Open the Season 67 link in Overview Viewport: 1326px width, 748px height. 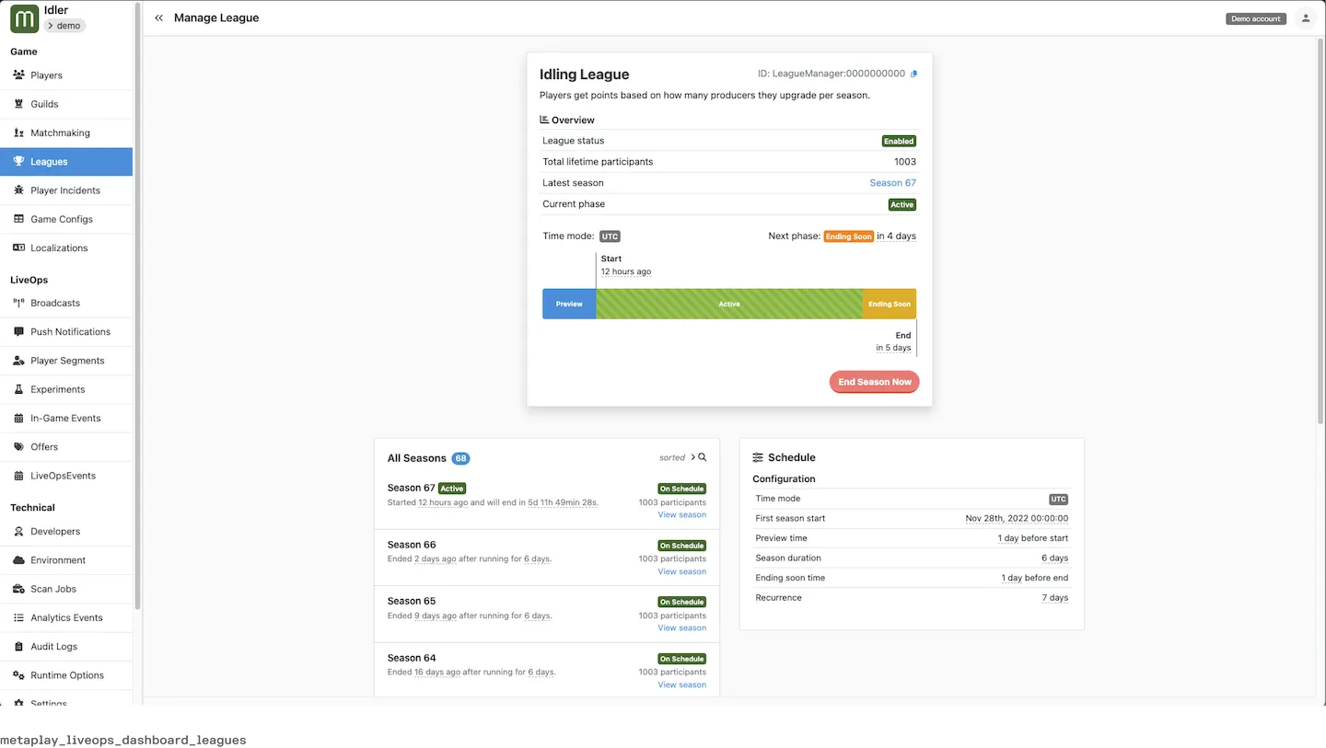click(891, 182)
